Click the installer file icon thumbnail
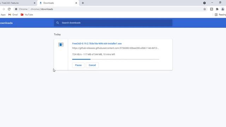226x127 pixels. [61, 45]
